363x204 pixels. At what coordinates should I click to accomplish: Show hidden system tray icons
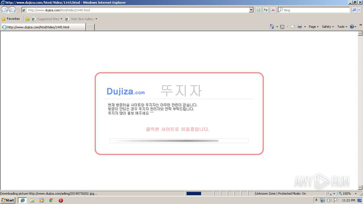[316, 200]
